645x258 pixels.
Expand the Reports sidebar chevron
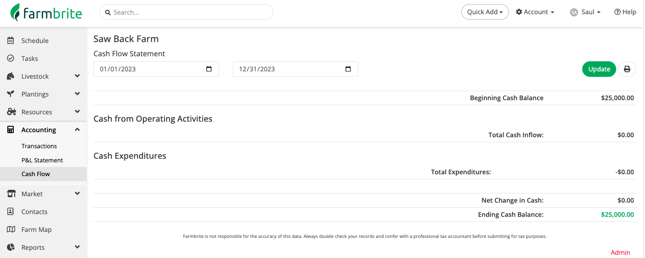tap(77, 247)
